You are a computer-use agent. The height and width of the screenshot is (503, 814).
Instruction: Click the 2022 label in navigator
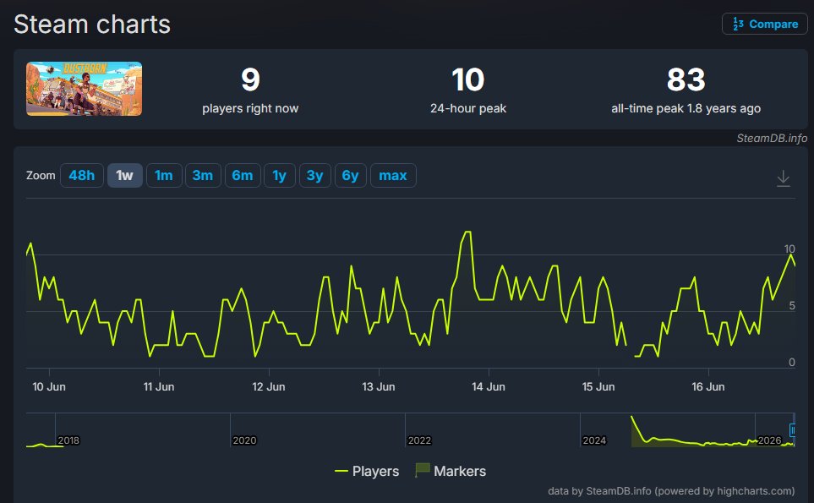pos(419,440)
